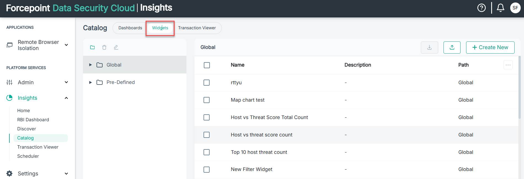Click the Global folder icon
Viewport: 524px width, 179px height.
[x=100, y=65]
